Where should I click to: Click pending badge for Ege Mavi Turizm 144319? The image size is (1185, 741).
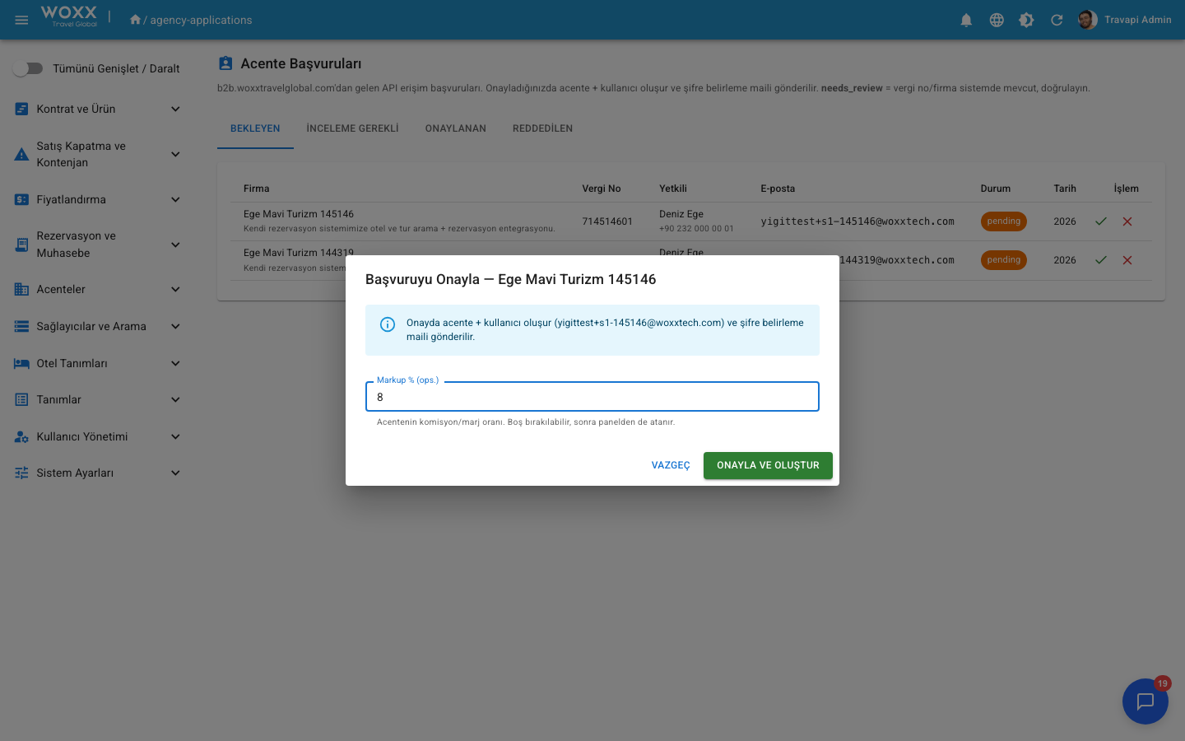point(1003,260)
